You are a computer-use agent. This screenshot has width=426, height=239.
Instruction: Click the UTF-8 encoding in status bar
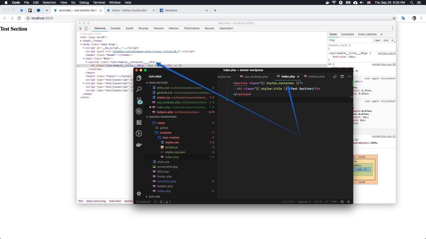click(318, 202)
